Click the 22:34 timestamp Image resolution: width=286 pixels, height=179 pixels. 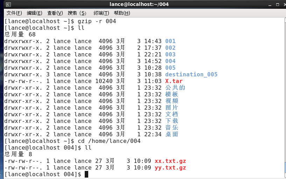tap(153, 134)
